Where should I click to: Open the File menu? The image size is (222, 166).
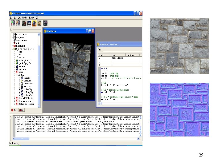pos(11,18)
